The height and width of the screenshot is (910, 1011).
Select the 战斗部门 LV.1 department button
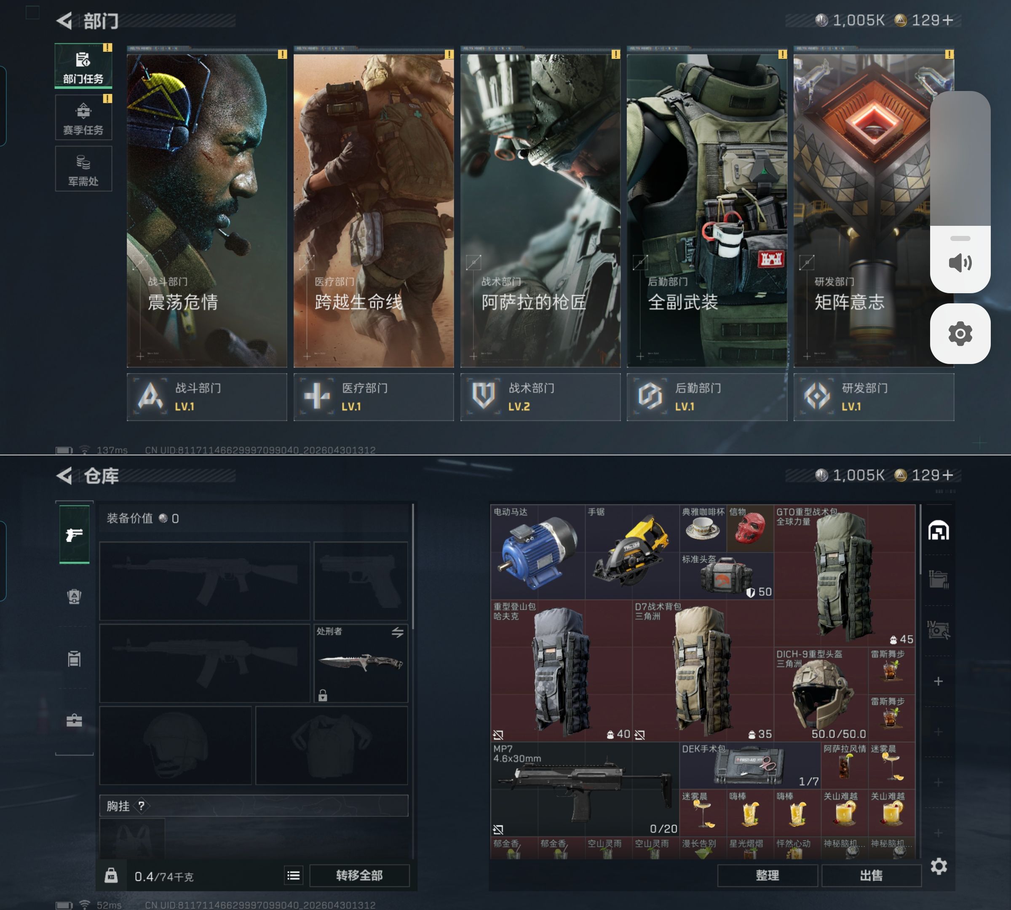point(206,396)
